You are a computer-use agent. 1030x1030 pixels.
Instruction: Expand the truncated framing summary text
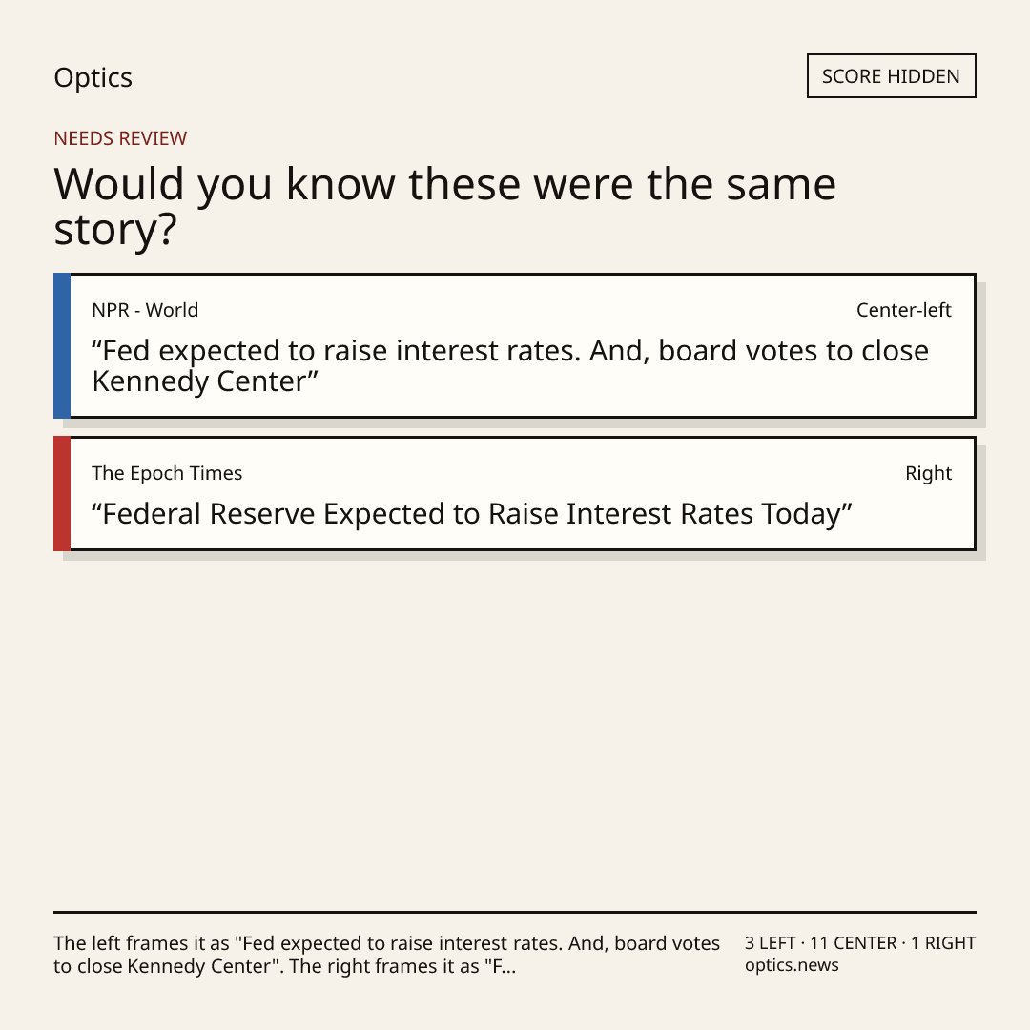click(x=387, y=955)
